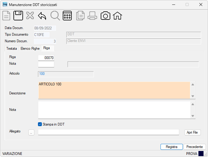Viewport: 208px width, 157px height.
Task: Browse for Allegato with the '..' button
Action: coord(31,132)
